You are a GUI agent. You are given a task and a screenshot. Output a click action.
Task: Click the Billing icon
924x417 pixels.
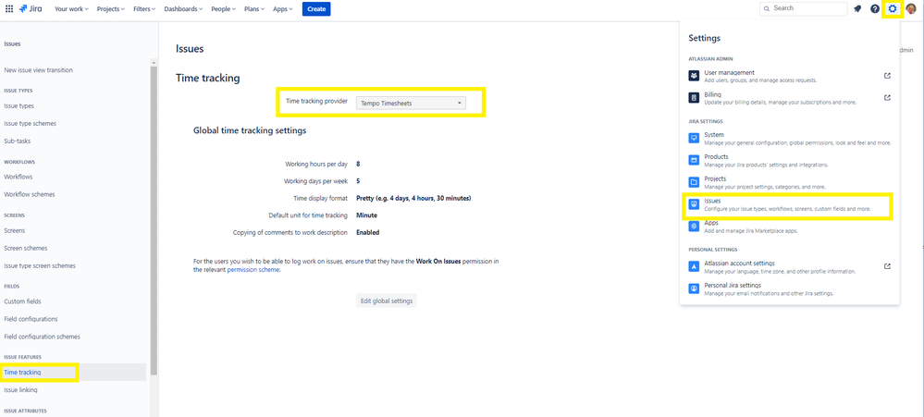point(695,98)
